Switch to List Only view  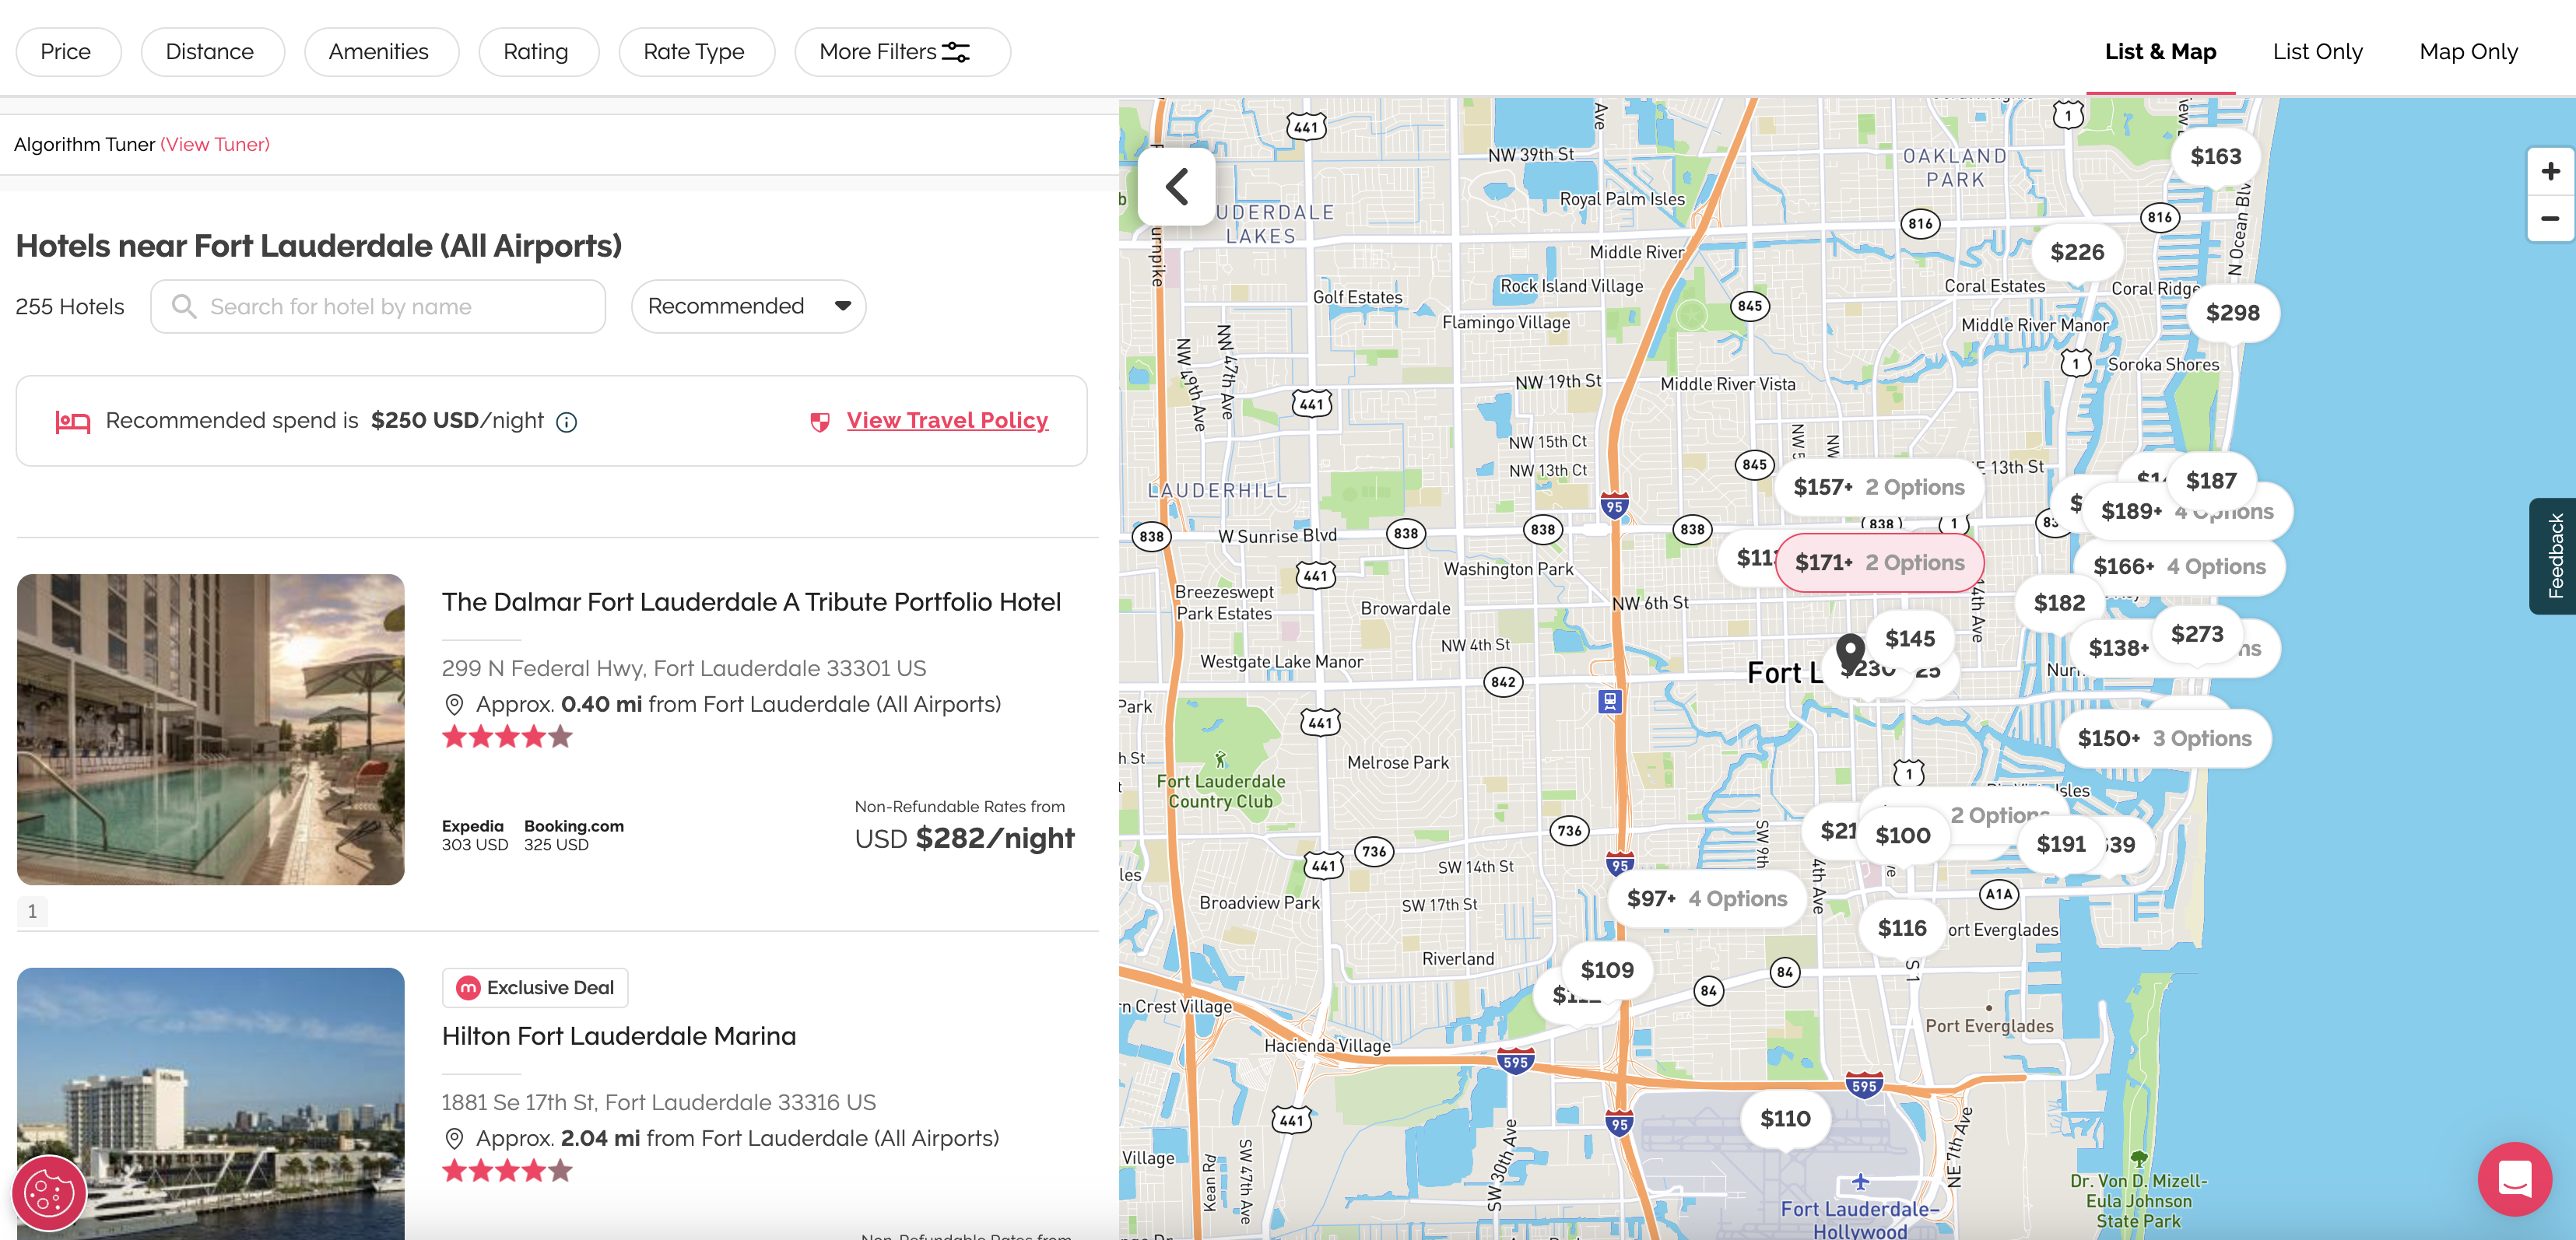(x=2317, y=52)
